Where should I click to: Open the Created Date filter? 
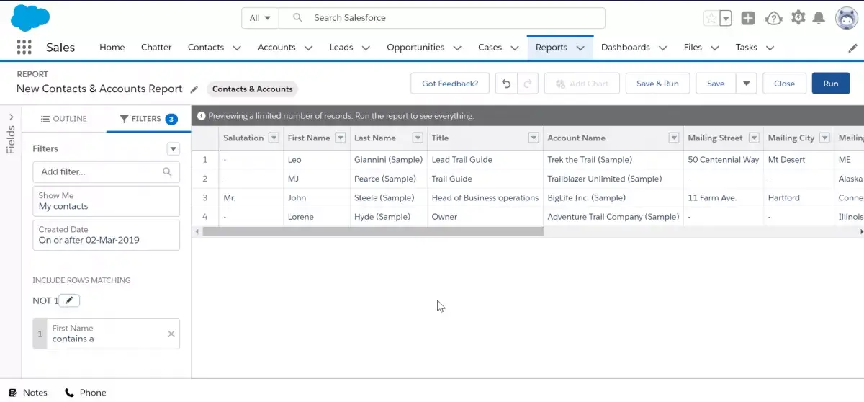(x=106, y=235)
